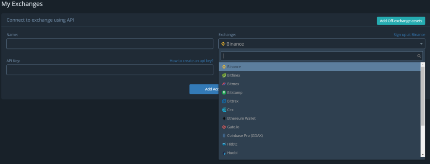Click scrollbar up arrow in exchange list

point(422,64)
